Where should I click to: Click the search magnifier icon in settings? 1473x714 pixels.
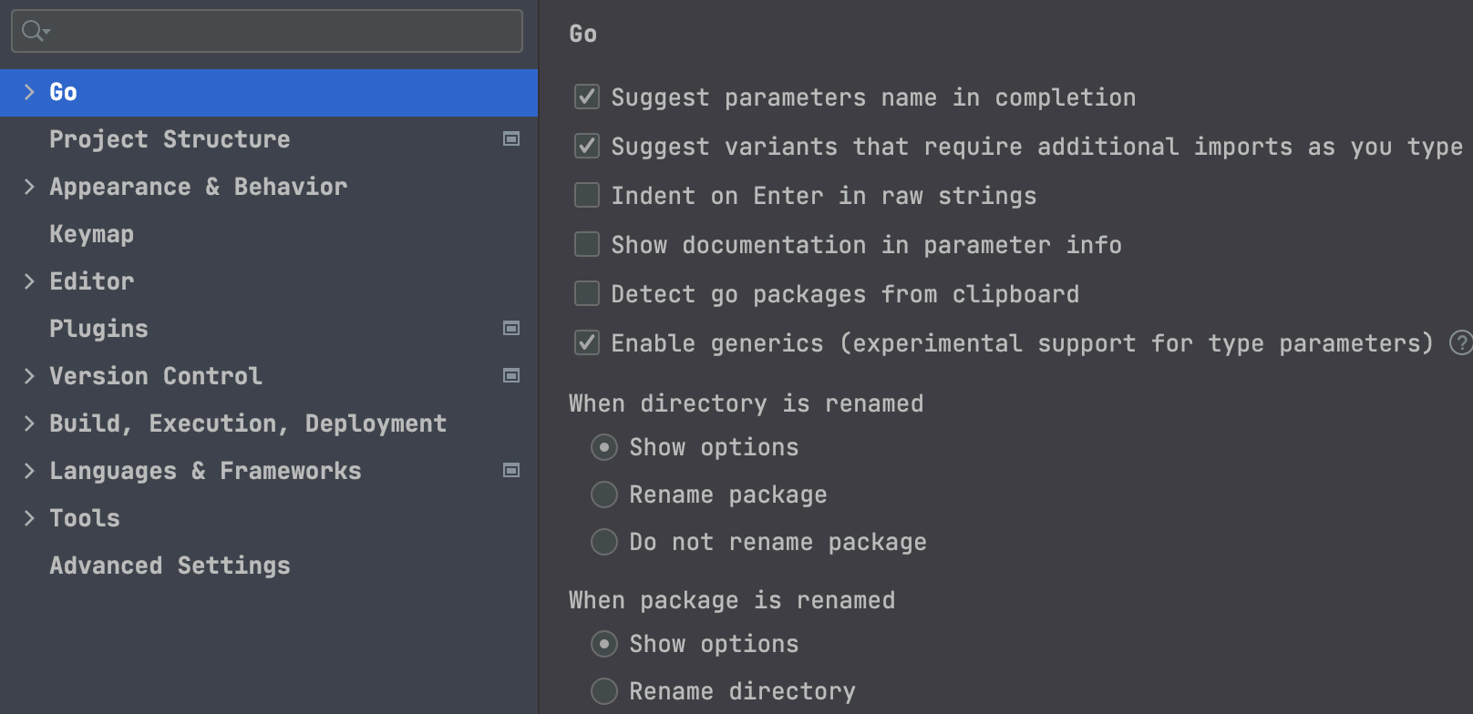tap(34, 31)
